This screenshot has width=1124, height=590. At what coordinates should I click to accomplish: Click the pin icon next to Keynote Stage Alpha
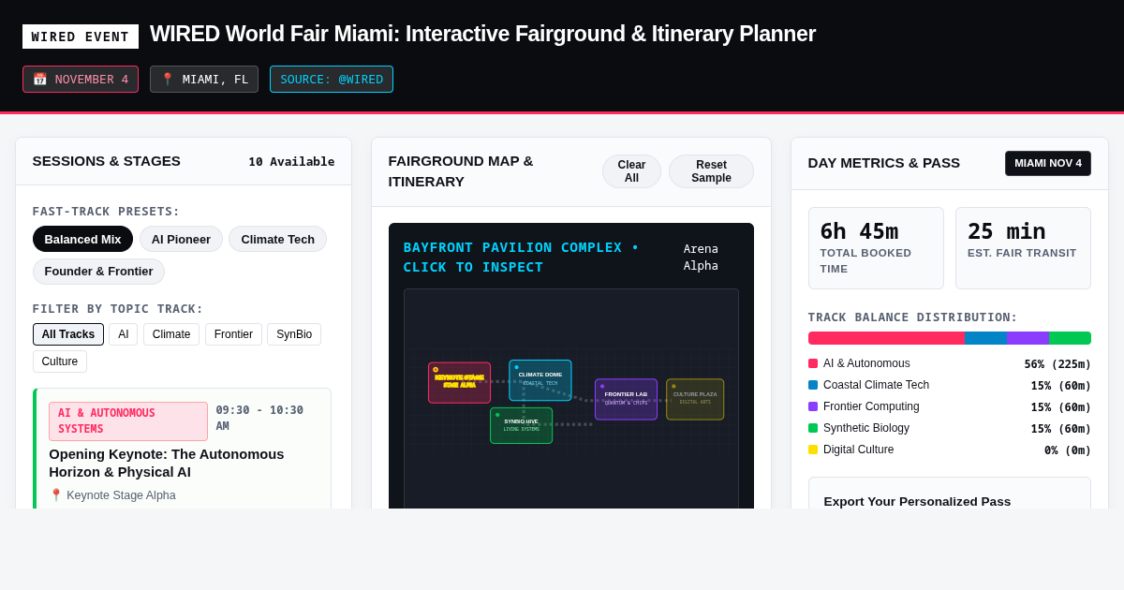pyautogui.click(x=55, y=495)
